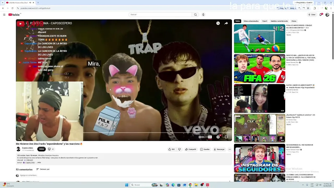The image size is (334, 188).
Task: Open more actions ellipsis below video
Action: [230, 149]
